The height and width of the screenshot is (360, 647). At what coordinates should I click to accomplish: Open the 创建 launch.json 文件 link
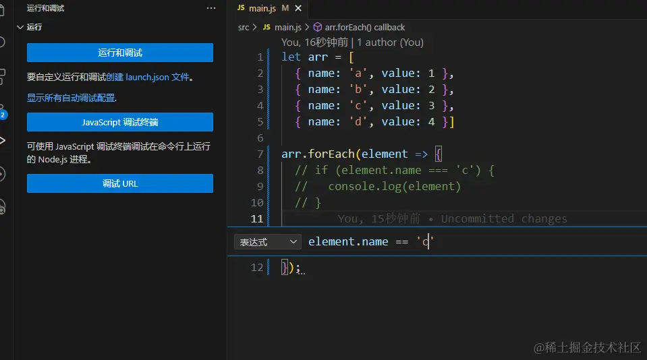point(148,77)
